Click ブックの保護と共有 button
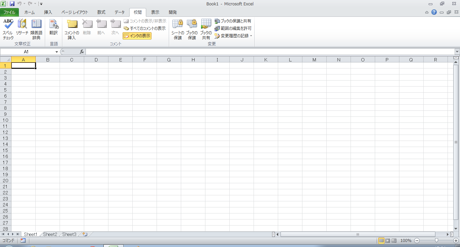Viewport: 460px width, 247px height. pos(233,21)
